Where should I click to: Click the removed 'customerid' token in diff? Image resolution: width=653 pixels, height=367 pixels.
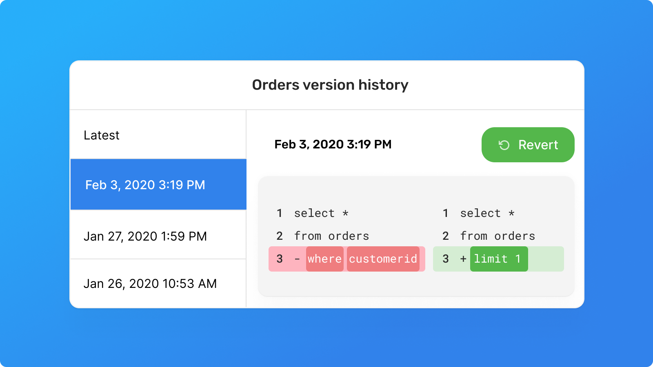383,259
